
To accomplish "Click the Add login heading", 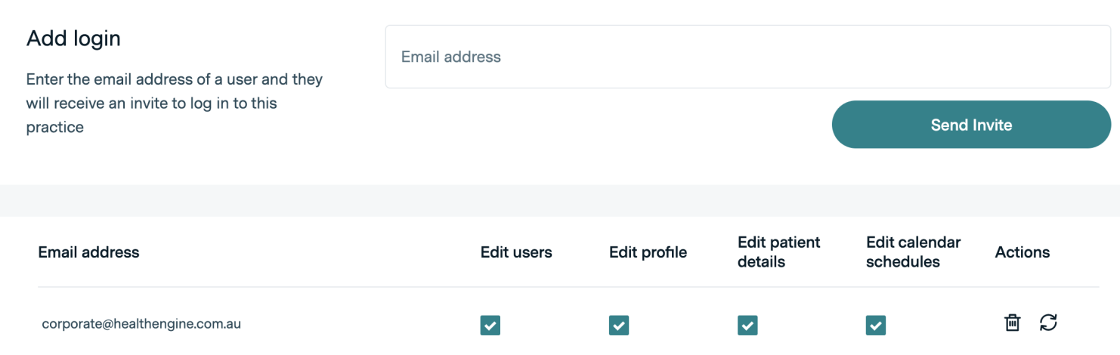I will pyautogui.click(x=73, y=39).
